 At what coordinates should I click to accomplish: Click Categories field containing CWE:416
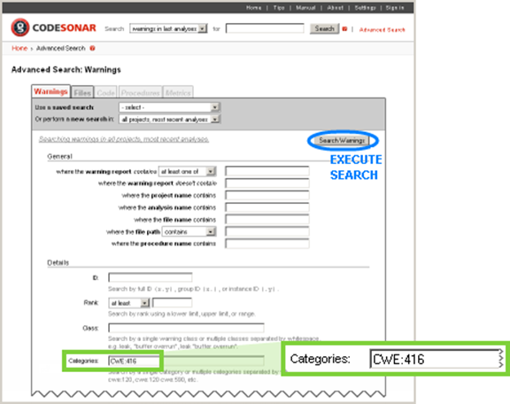click(x=186, y=361)
